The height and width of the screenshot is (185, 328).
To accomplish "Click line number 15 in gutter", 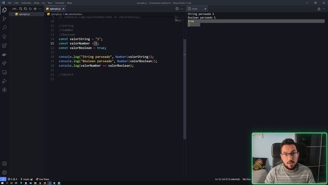I will pyautogui.click(x=52, y=43).
